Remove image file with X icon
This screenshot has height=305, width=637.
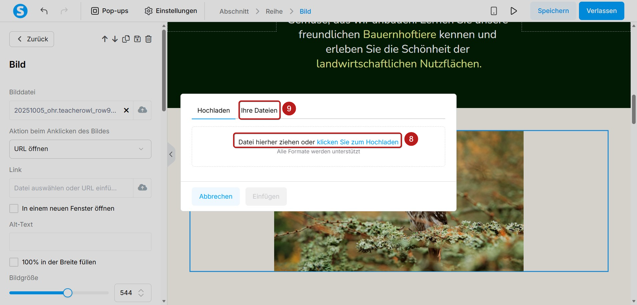[x=126, y=110]
